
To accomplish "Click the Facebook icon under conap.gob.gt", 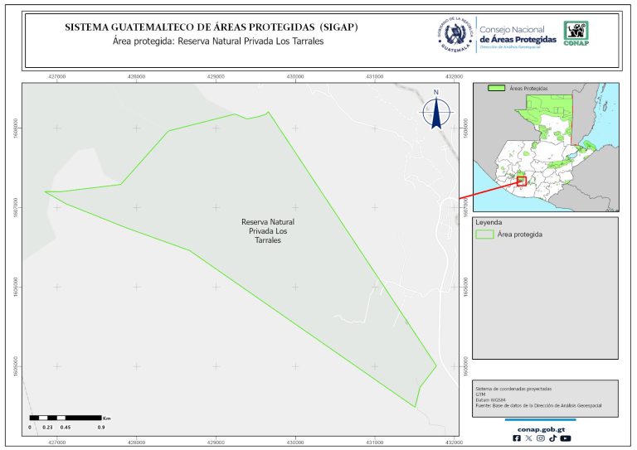I will pyautogui.click(x=518, y=438).
